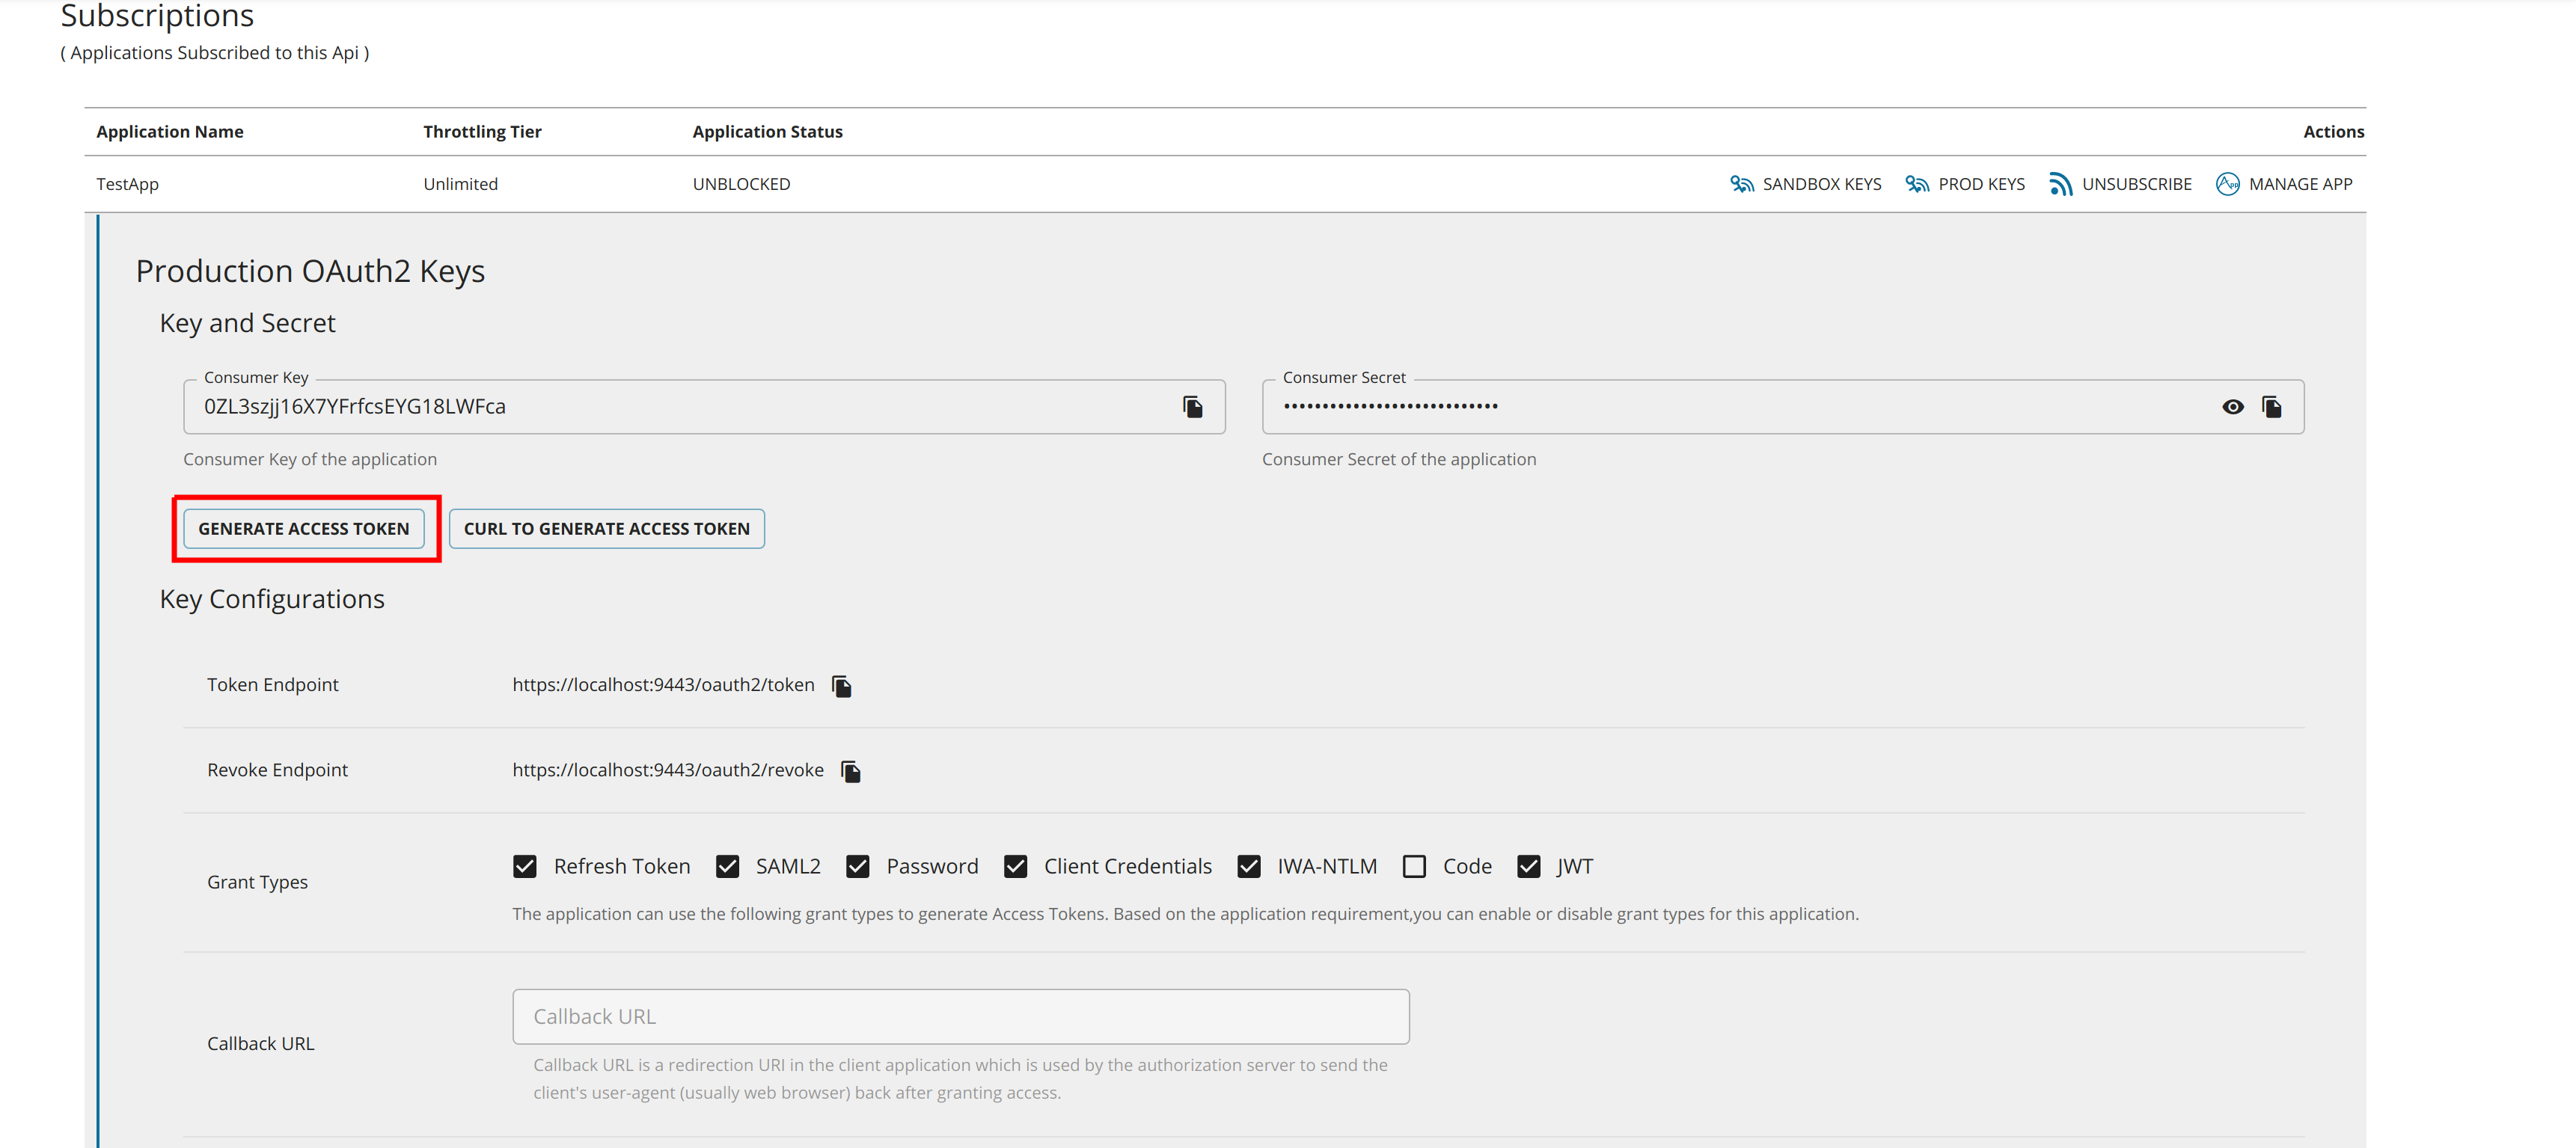Disable the SAML2 grant type
The height and width of the screenshot is (1148, 2576).
(727, 866)
